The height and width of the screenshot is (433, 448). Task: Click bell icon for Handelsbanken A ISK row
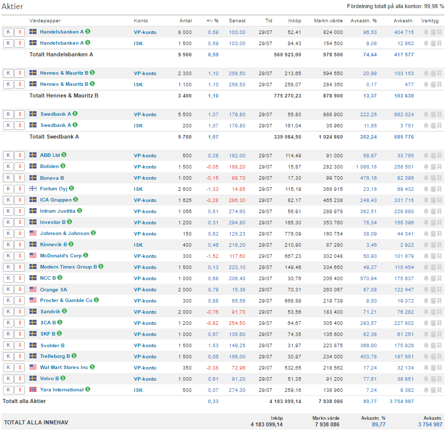426,44
